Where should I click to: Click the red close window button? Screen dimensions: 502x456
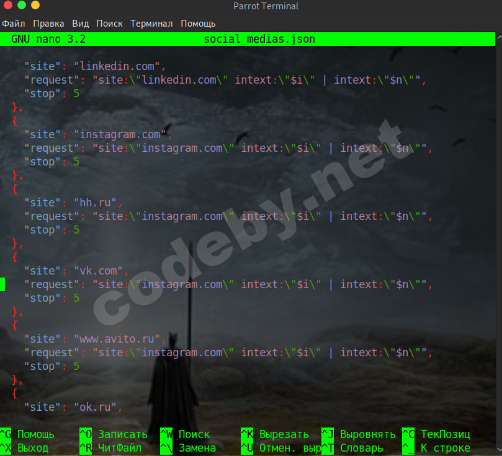pos(7,4)
